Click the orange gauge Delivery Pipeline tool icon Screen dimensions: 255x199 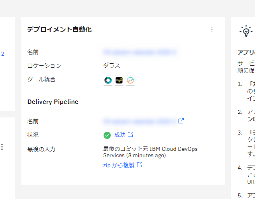(x=130, y=80)
